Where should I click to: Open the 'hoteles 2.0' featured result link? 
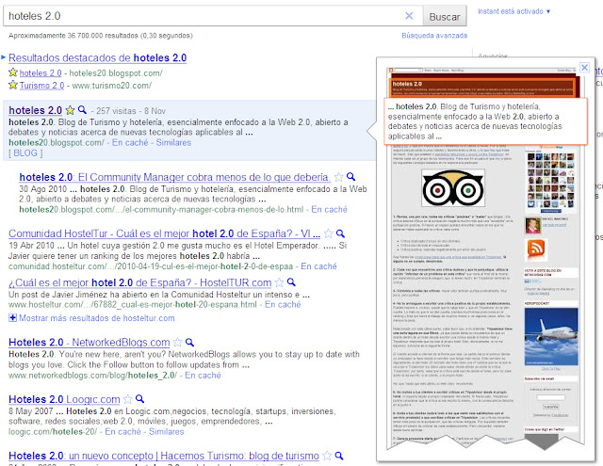pyautogui.click(x=41, y=73)
